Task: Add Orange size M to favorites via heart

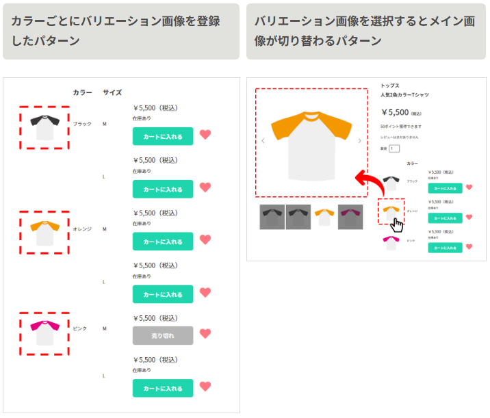Action: point(205,240)
